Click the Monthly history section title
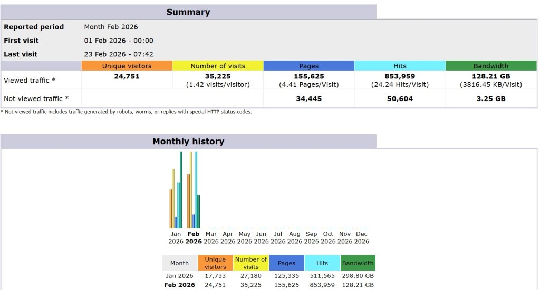 [188, 142]
